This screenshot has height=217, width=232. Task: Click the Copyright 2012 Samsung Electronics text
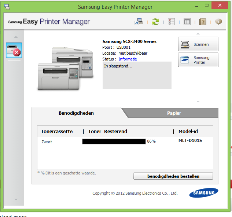(135, 193)
